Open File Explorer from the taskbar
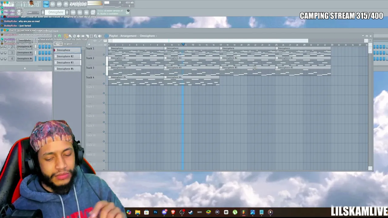Screen dimensions: 388x218 (138, 212)
